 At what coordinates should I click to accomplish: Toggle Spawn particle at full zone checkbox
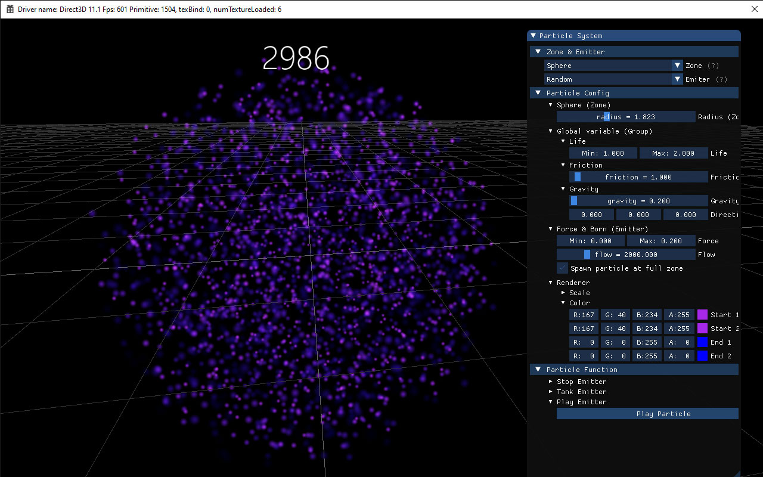pyautogui.click(x=562, y=268)
